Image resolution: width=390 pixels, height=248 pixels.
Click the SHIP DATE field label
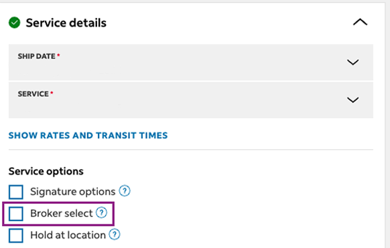pos(37,56)
